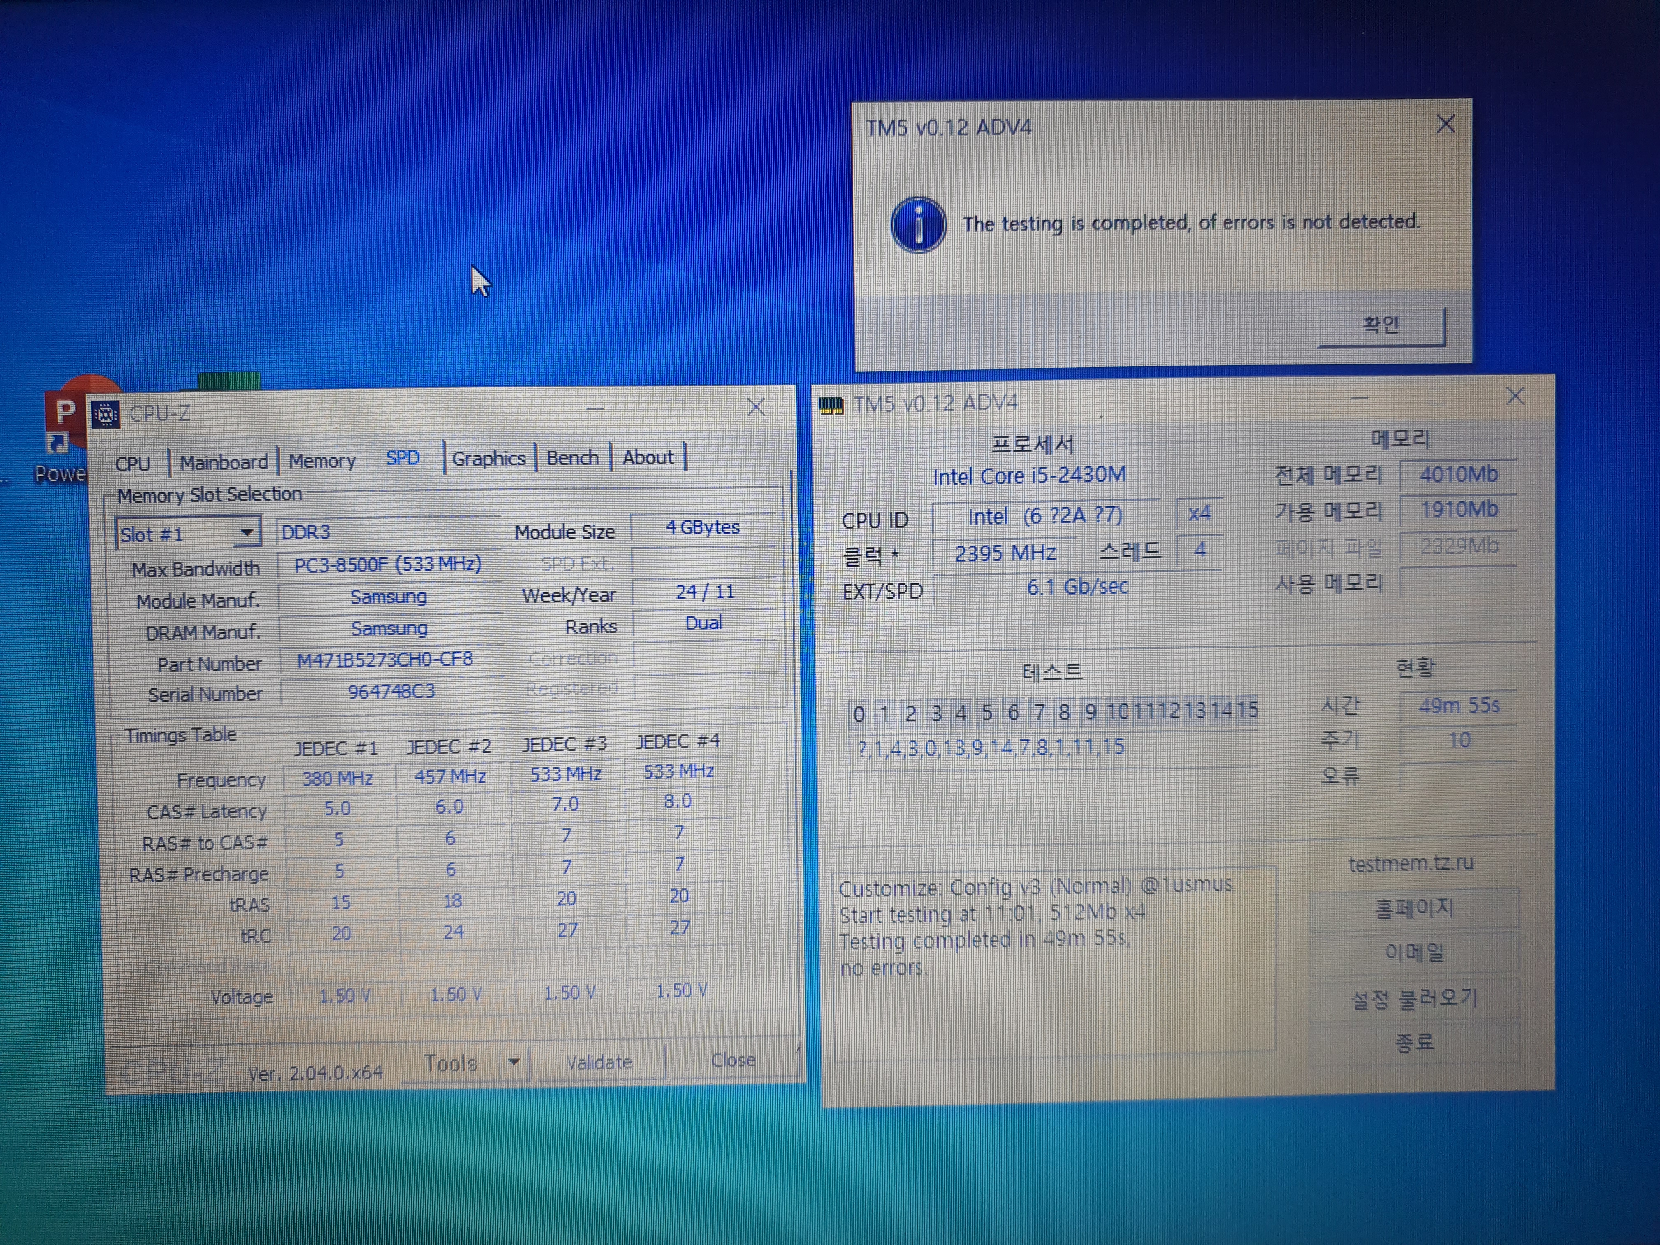This screenshot has width=1660, height=1245.
Task: Click the Intel Core i5-2430M processor name
Action: click(1029, 475)
